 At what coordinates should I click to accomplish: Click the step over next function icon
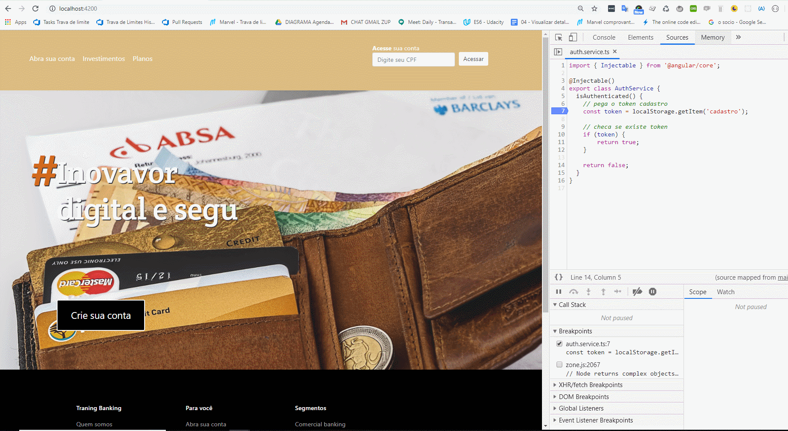pos(574,292)
